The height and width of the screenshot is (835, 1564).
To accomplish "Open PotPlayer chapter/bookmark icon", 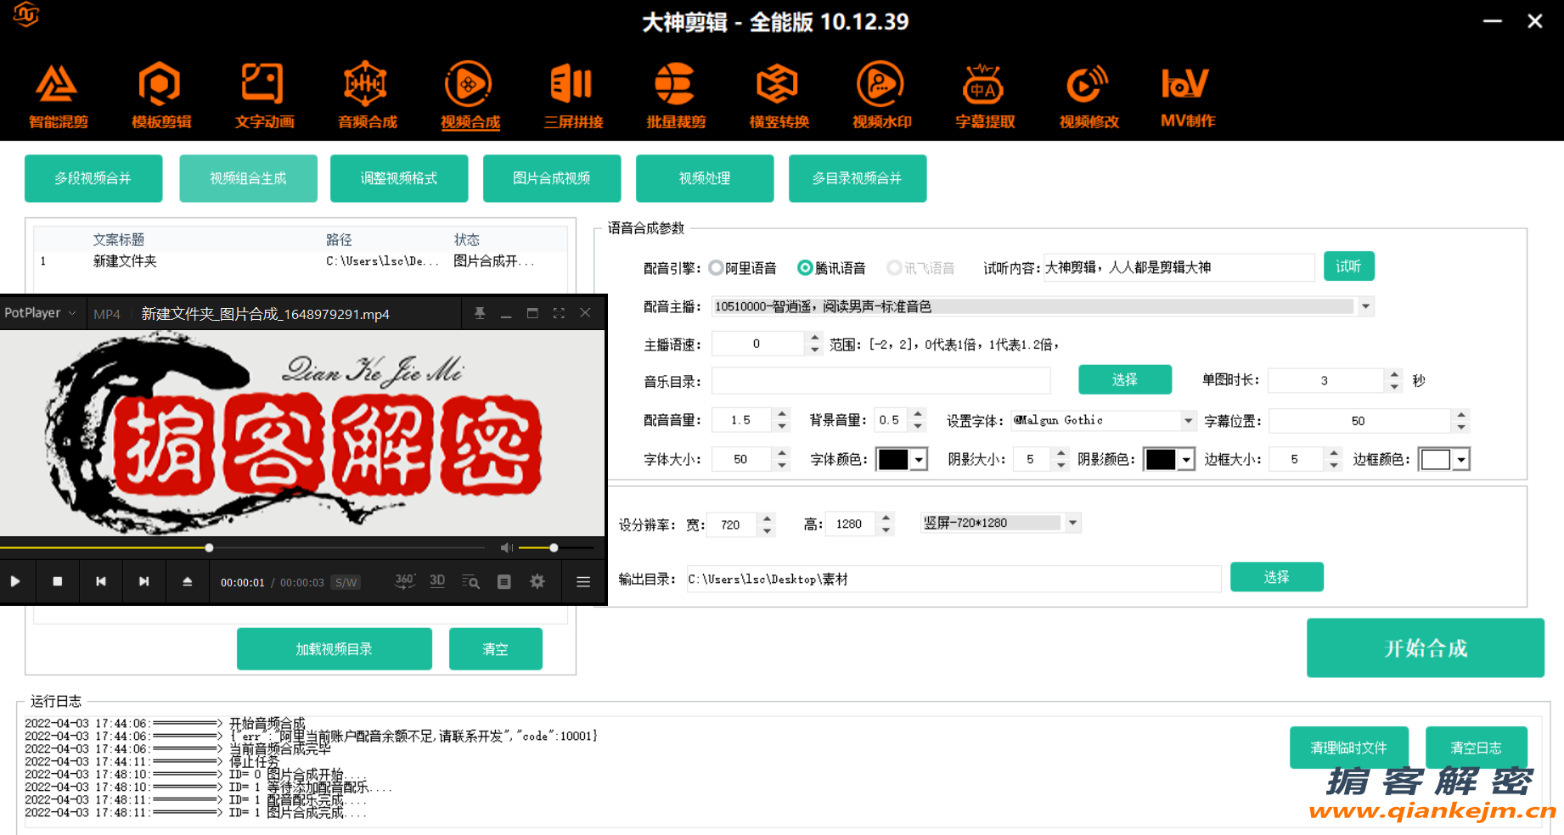I will tap(504, 581).
